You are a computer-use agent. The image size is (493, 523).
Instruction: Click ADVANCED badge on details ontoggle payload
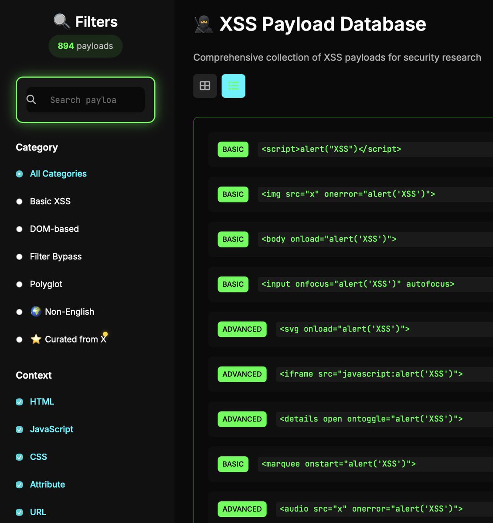click(x=242, y=419)
